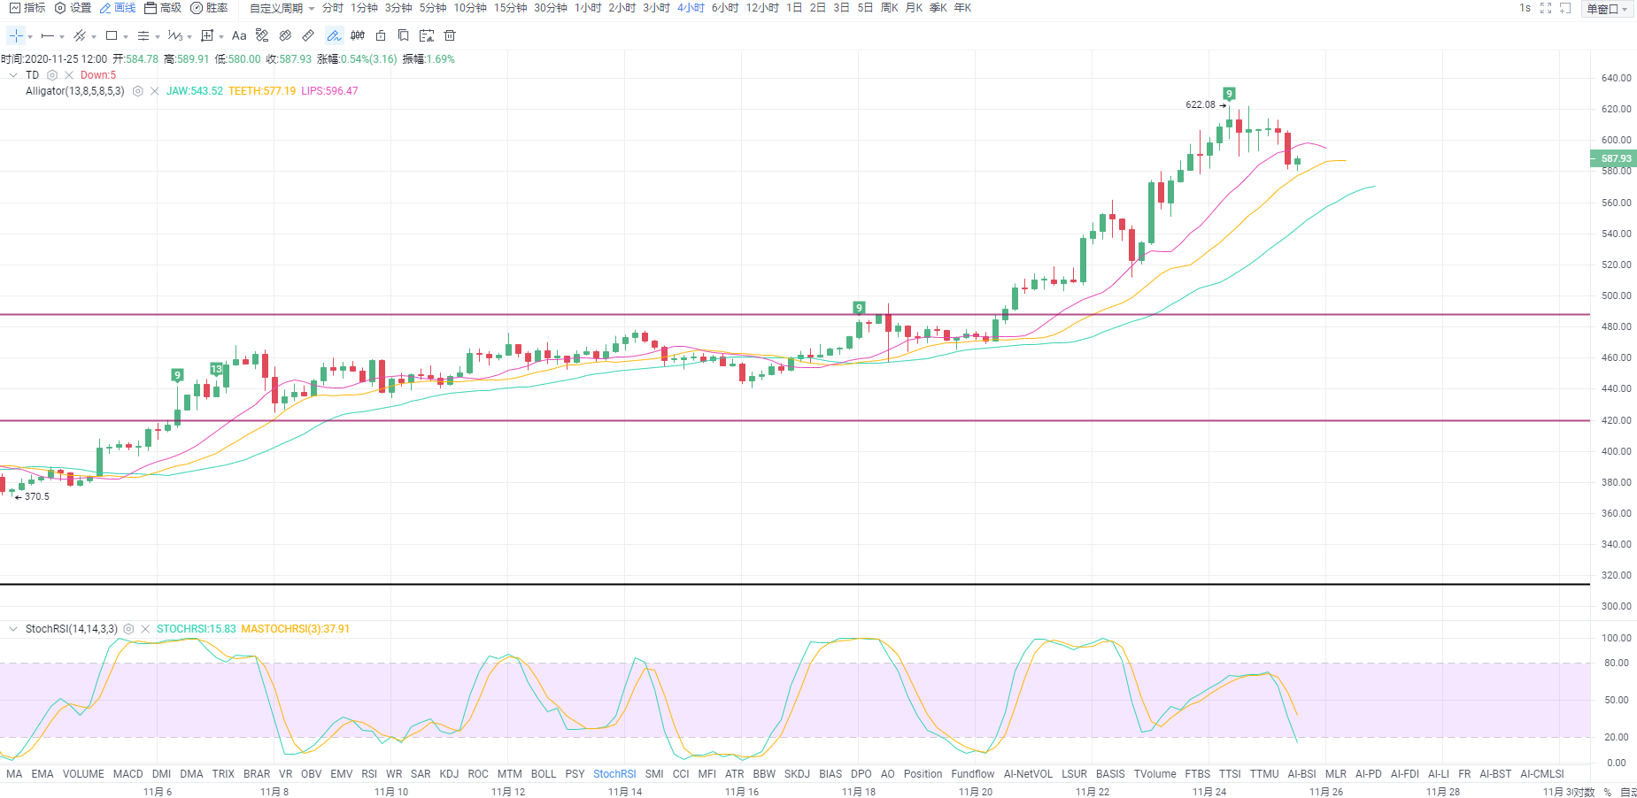Open crosshair tool dropdown arrow
The width and height of the screenshot is (1637, 798).
point(30,37)
